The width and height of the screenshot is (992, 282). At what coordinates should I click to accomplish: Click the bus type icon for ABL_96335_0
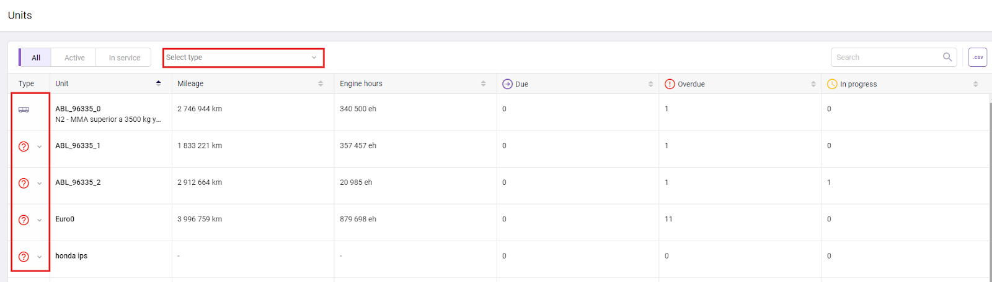click(24, 110)
